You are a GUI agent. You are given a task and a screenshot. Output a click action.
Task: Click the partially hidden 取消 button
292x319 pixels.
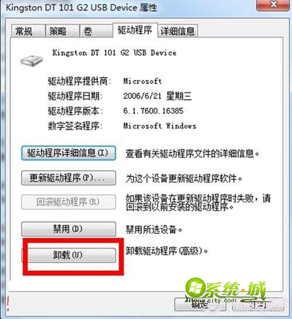[x=258, y=304]
